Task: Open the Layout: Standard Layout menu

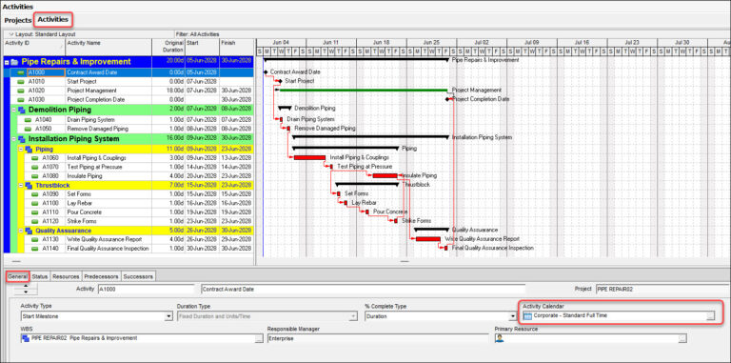Action: click(42, 34)
